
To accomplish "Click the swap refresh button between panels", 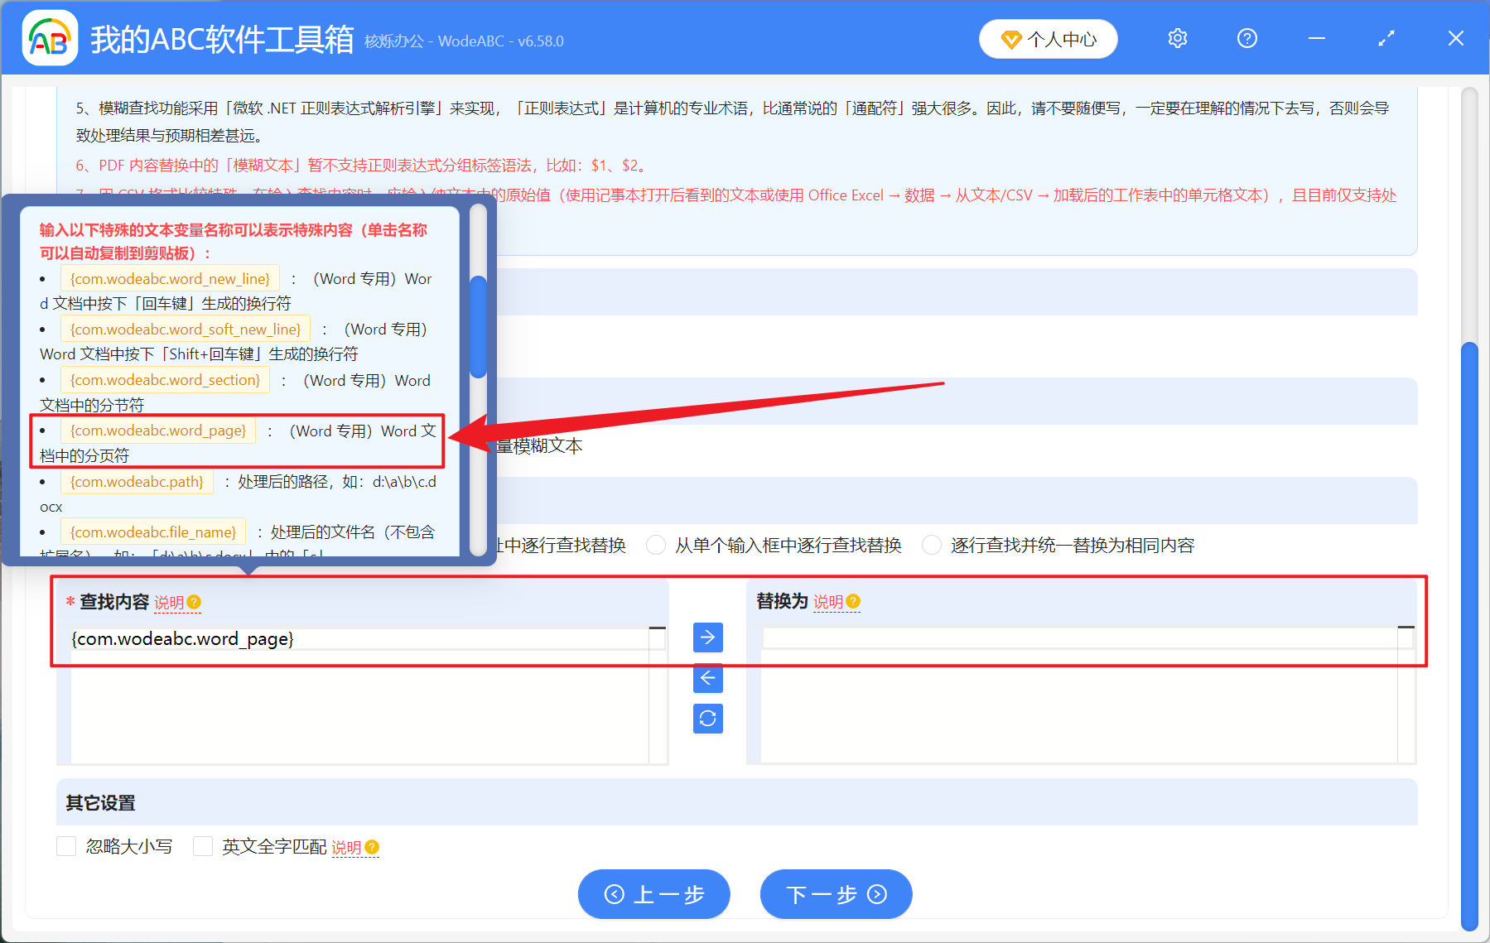I will (x=707, y=719).
